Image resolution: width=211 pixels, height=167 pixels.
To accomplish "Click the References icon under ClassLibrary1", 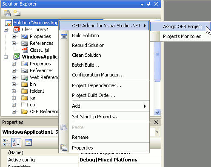I will point(24,43).
